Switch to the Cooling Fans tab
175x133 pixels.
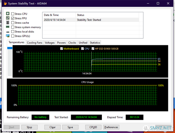[x=34, y=43]
